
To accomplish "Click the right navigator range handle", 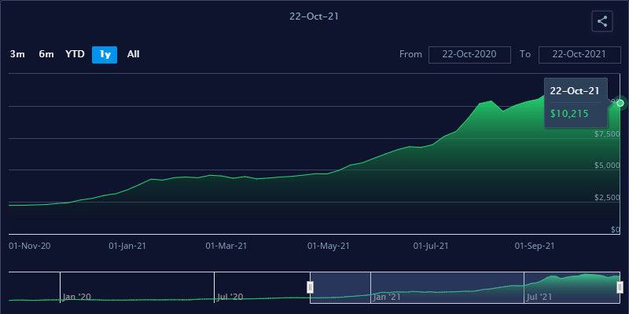I will (x=620, y=287).
